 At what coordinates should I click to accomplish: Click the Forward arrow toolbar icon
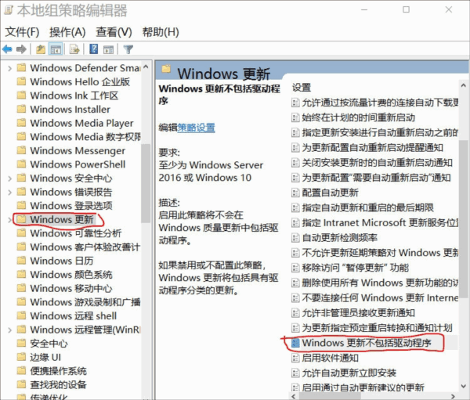click(21, 49)
